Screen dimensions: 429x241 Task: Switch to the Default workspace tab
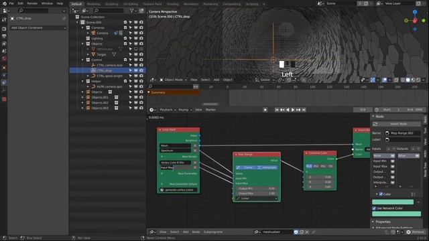click(x=76, y=4)
